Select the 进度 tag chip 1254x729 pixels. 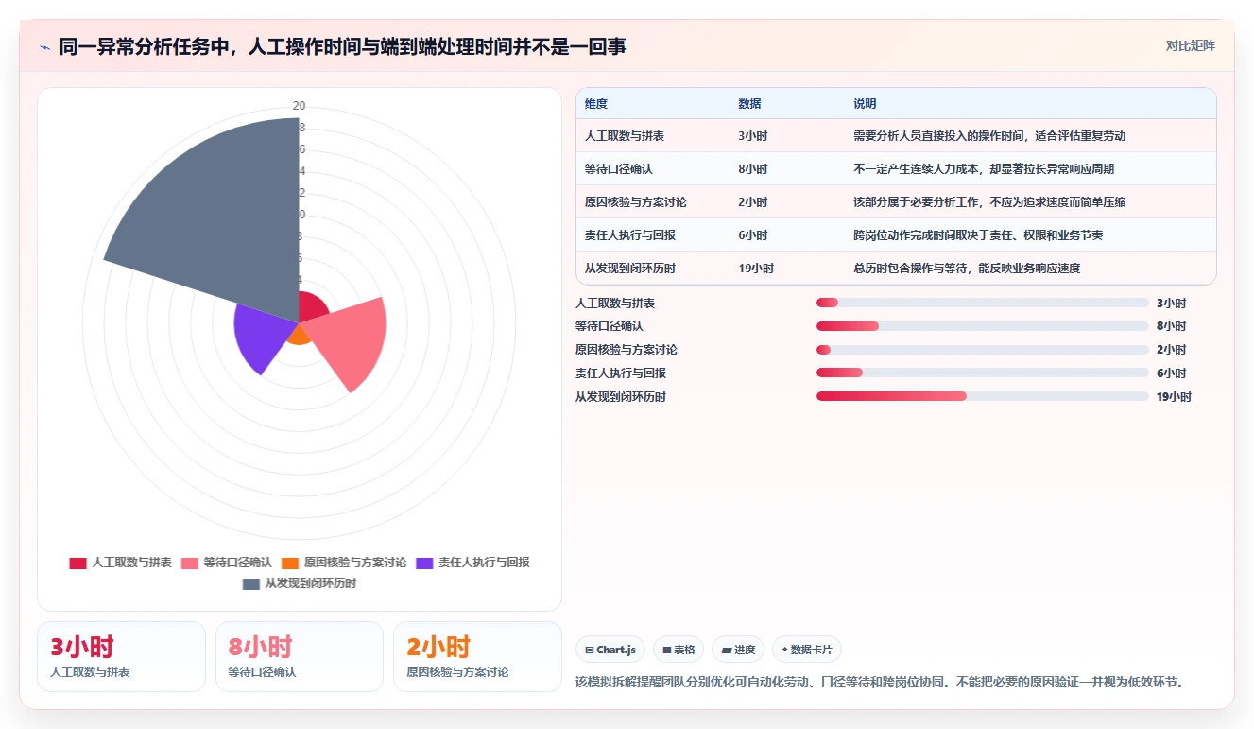click(x=738, y=650)
